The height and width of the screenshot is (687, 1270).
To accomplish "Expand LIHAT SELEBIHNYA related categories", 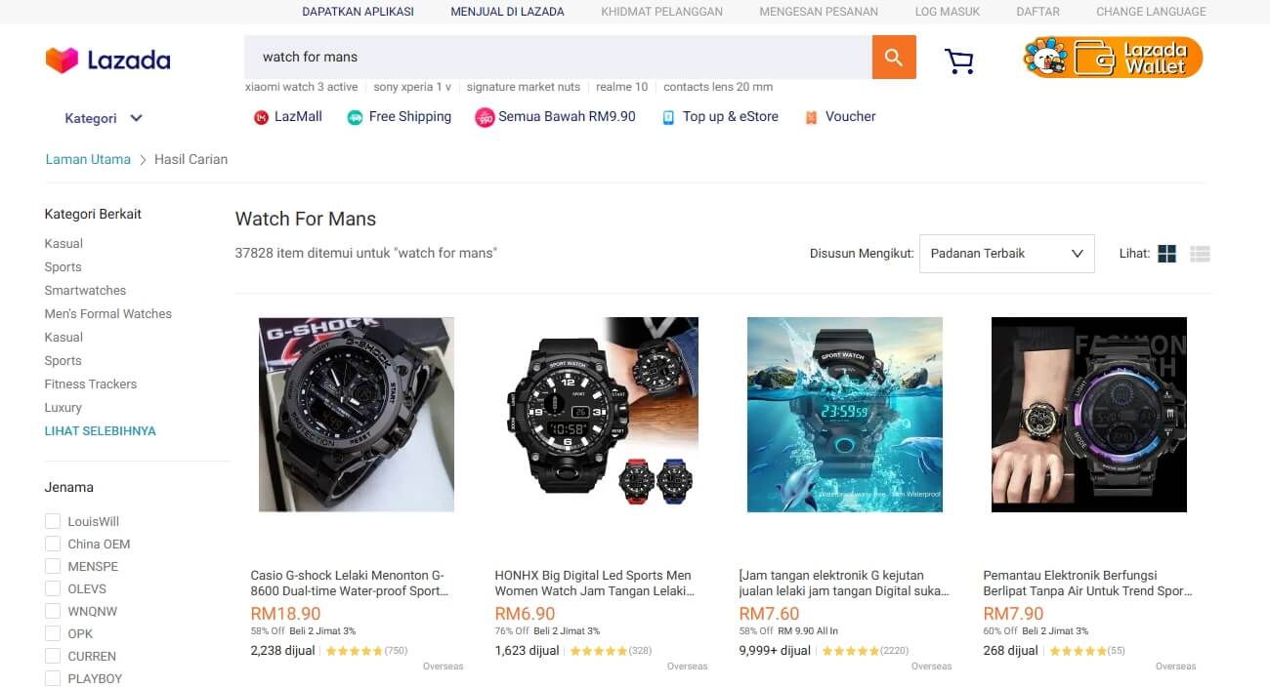I will tap(100, 430).
